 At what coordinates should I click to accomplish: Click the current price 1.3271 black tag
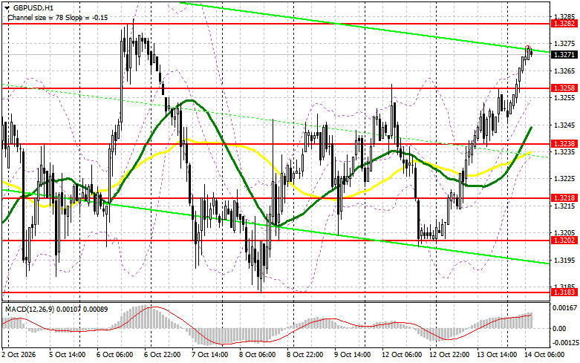click(564, 55)
